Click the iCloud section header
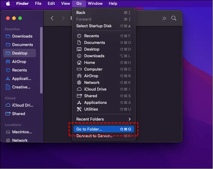This screenshot has width=213, height=169. [10, 98]
